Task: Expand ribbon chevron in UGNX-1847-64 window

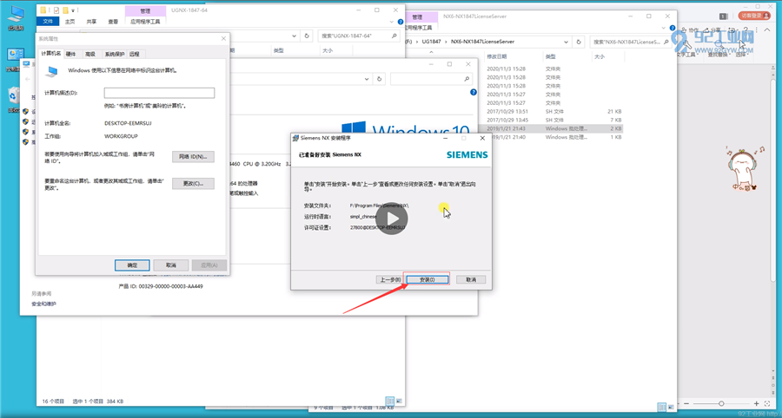Action: pyautogui.click(x=394, y=22)
